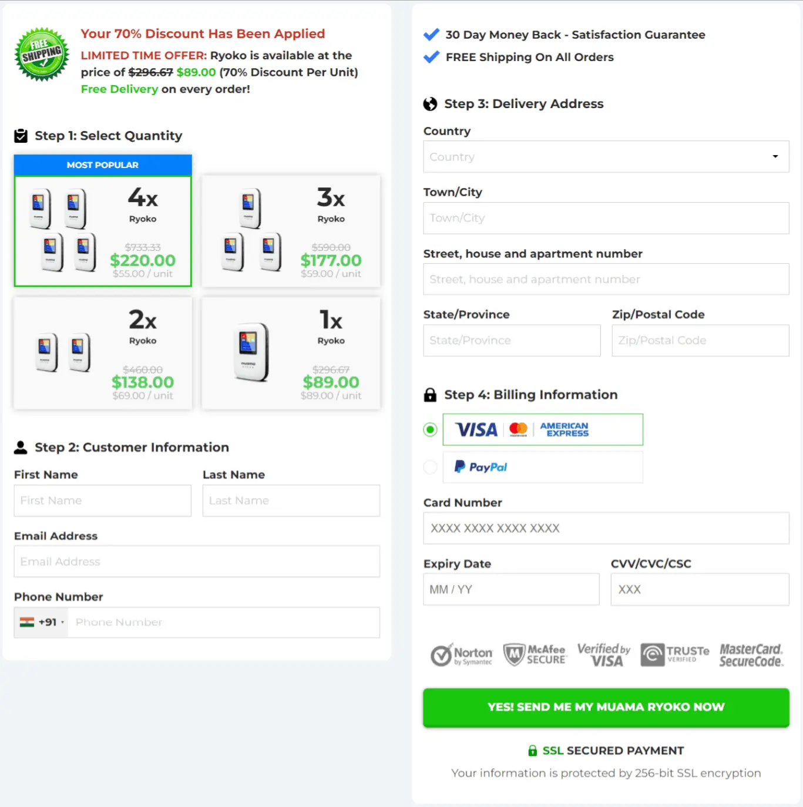The height and width of the screenshot is (807, 803).
Task: Click the TRUSTe Verified badge
Action: (674, 654)
